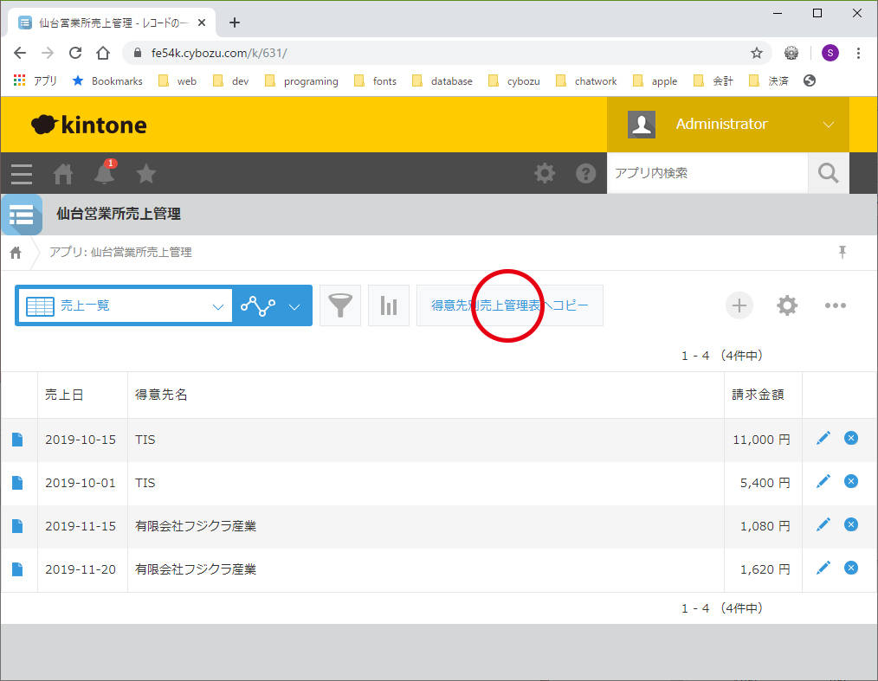This screenshot has width=878, height=681.
Task: Open record details for 2019-11-15 row
Action: coord(17,526)
